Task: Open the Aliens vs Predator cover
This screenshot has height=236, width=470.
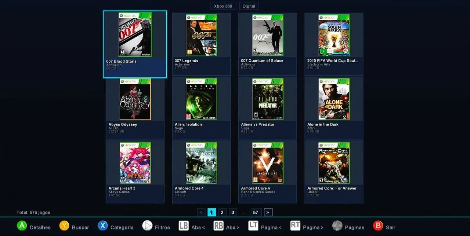Action: (x=268, y=99)
